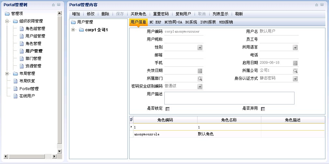Click the 用户管理 folder icon in content tree

coord(73,22)
